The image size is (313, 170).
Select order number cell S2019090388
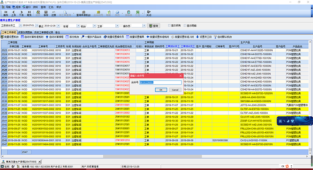220,141
